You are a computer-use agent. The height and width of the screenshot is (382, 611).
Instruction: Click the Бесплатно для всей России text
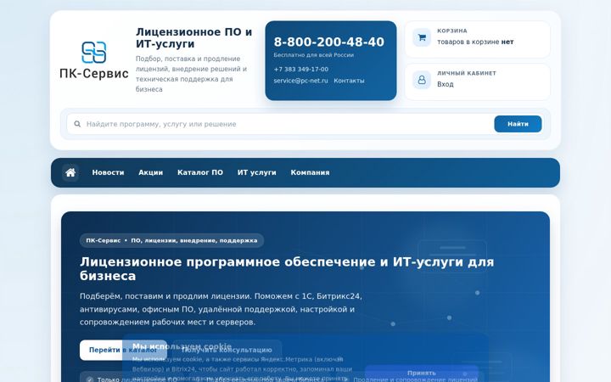314,55
